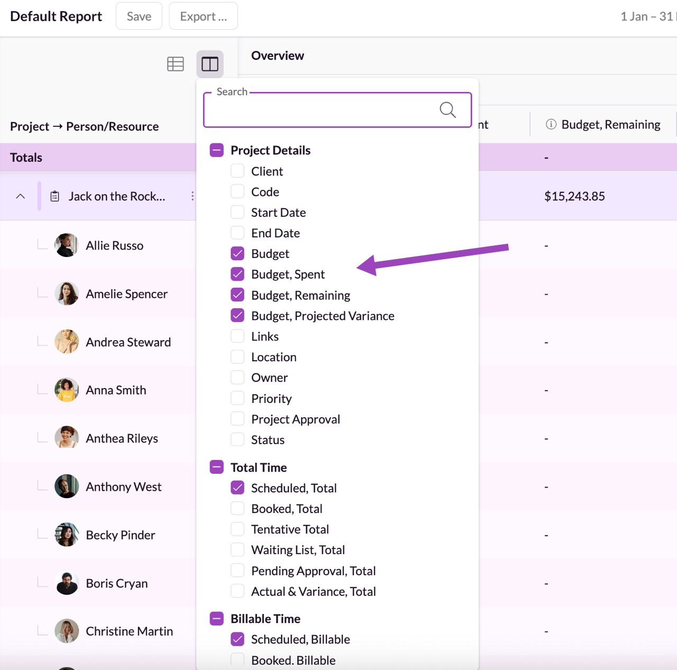The image size is (677, 670).
Task: Click the Save button
Action: (139, 16)
